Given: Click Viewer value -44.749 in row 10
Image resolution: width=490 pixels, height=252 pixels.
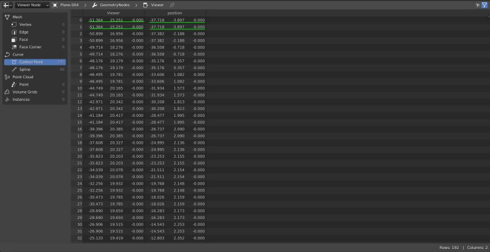Looking at the screenshot, I should [96, 88].
